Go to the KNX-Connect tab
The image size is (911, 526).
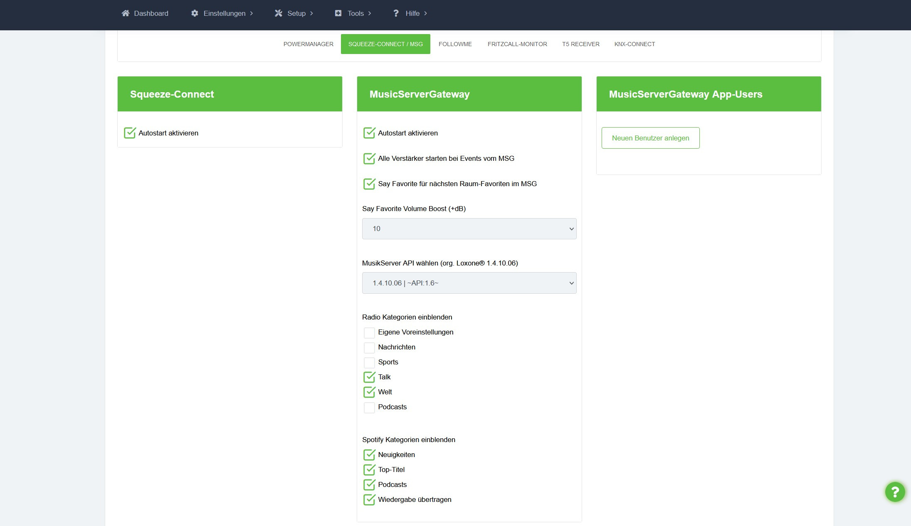click(x=634, y=44)
